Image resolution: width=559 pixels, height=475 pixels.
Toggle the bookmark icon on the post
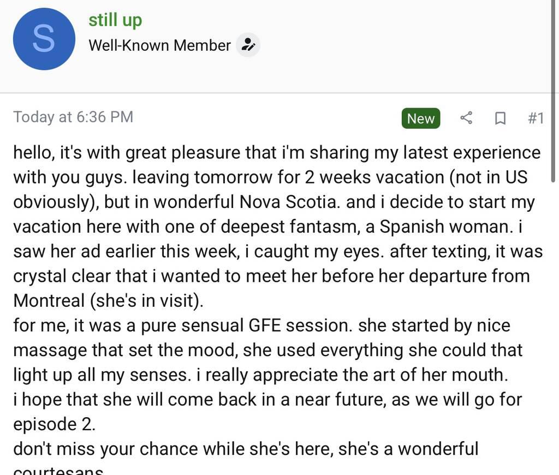[x=499, y=118]
